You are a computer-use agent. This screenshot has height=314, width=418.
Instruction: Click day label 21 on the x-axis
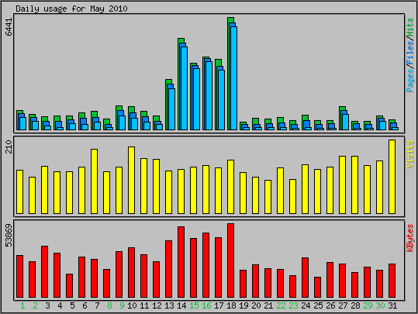tap(268, 305)
